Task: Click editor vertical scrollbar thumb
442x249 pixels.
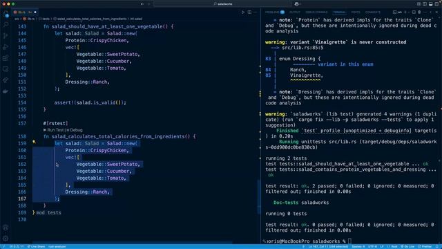Action: 259,196
